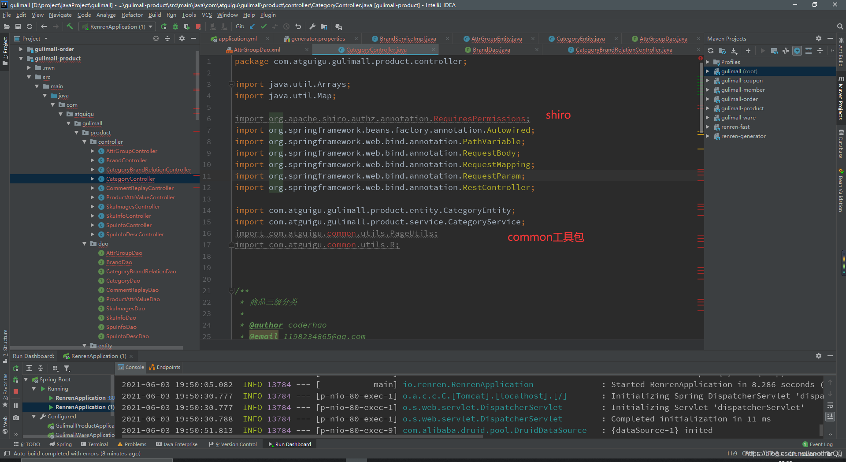Open the Refactor menu
Screen dimensions: 846x462
point(132,15)
